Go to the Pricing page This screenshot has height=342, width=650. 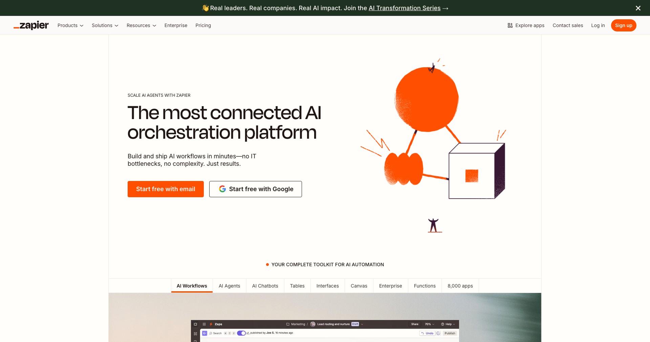pyautogui.click(x=203, y=25)
